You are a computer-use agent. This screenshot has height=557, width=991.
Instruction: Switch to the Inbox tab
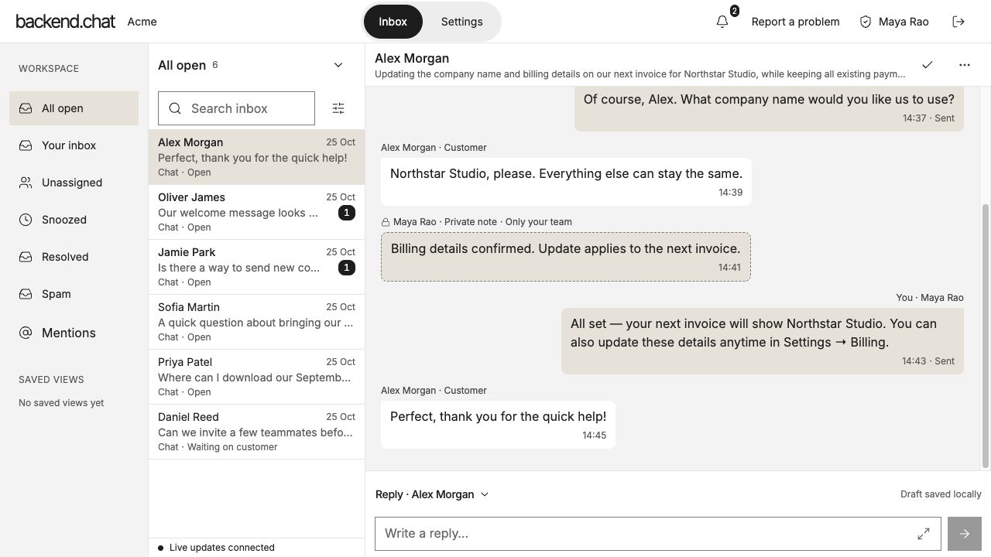pyautogui.click(x=393, y=22)
